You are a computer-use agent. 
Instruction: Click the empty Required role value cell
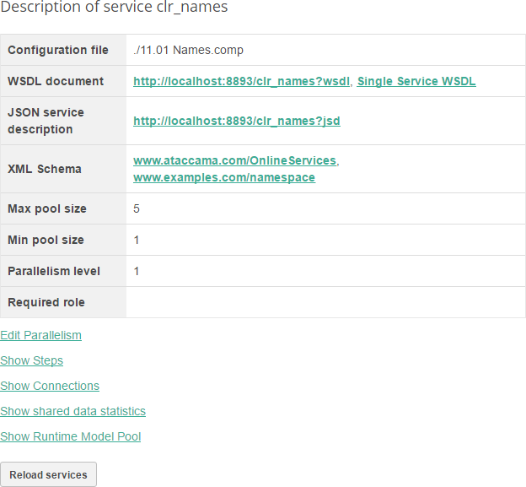(x=325, y=302)
